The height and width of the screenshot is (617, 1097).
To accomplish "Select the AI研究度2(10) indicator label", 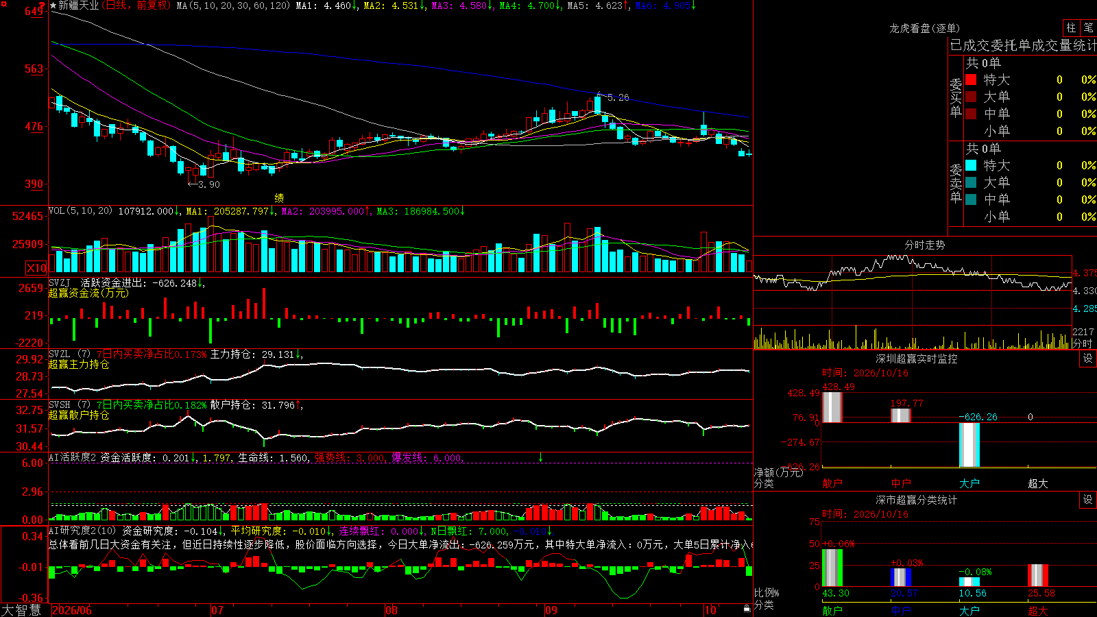I will tap(83, 531).
